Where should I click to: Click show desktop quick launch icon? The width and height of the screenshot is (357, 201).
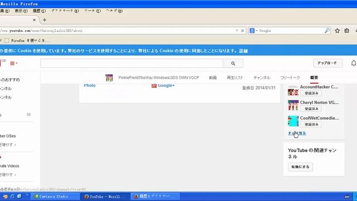click(20, 197)
